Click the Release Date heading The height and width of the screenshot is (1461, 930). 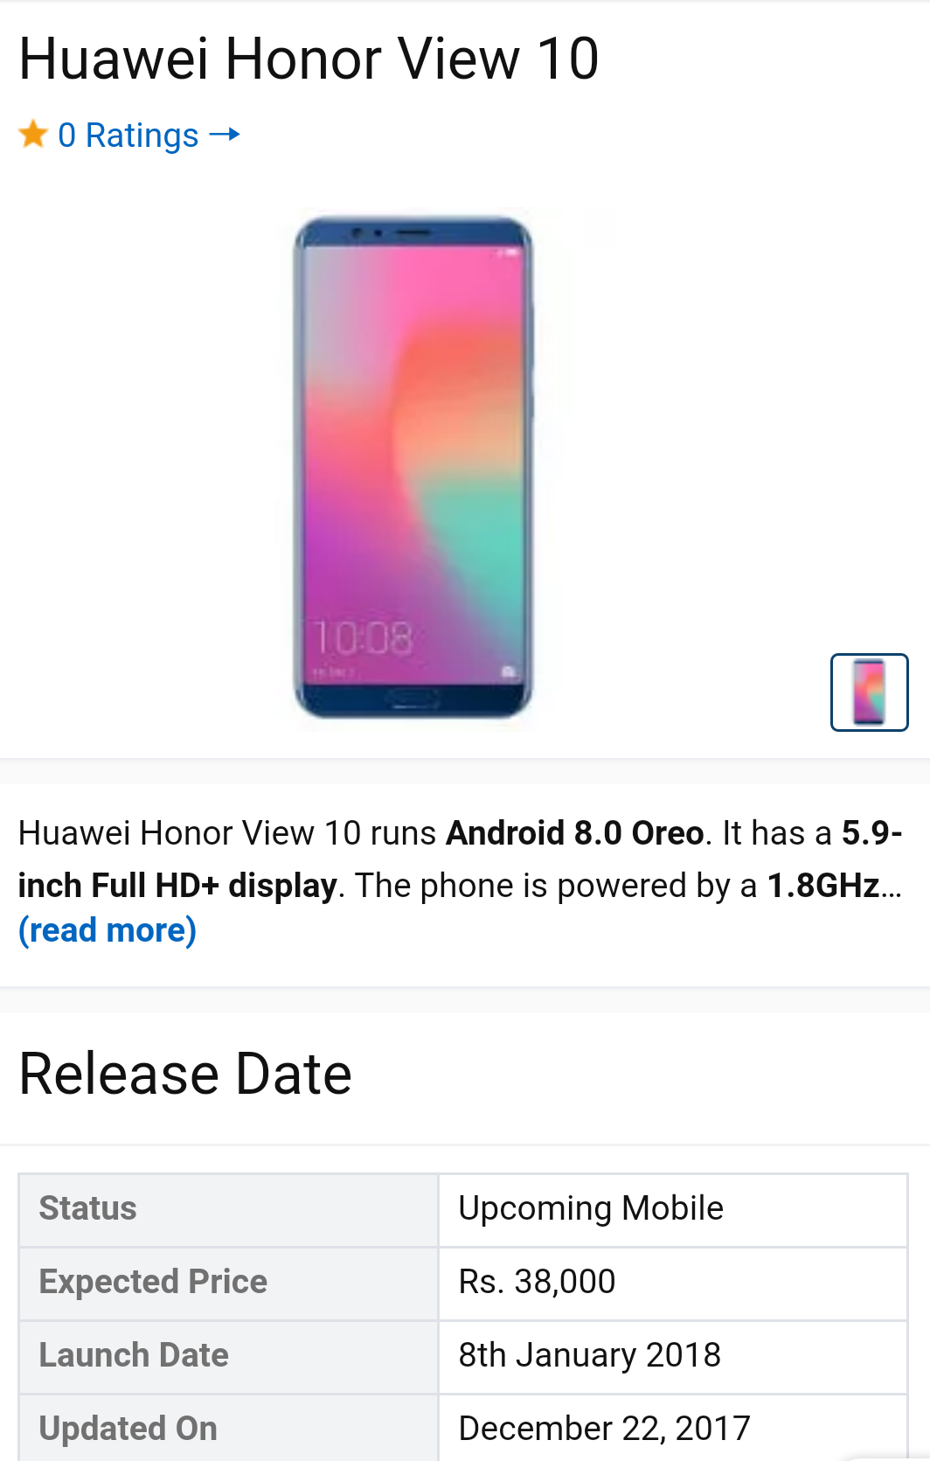[x=185, y=1074]
